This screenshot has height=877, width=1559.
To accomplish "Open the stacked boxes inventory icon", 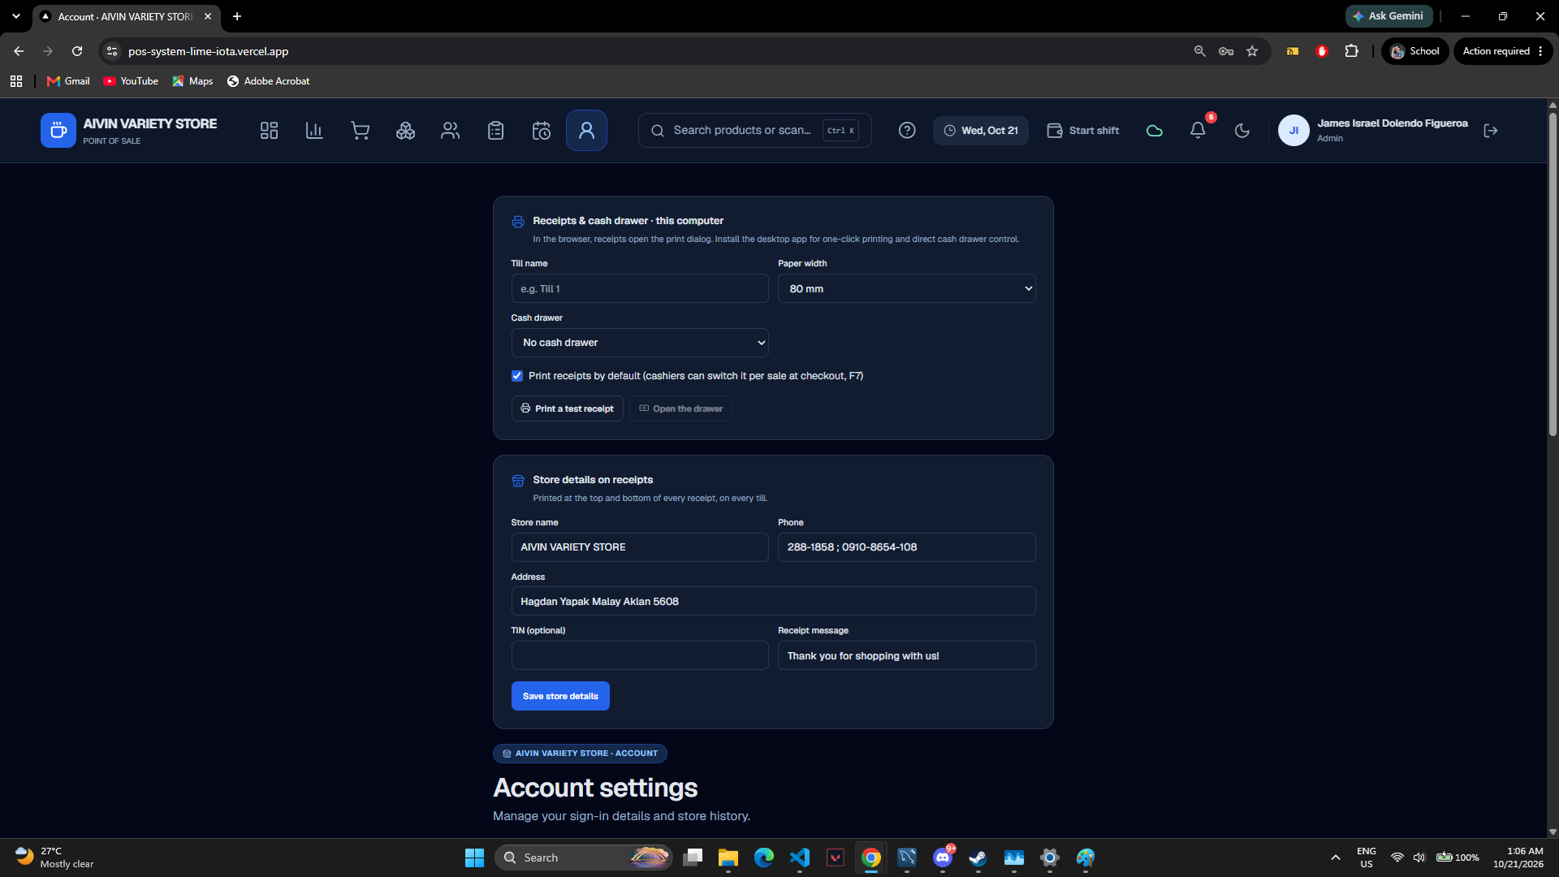I will (x=405, y=131).
